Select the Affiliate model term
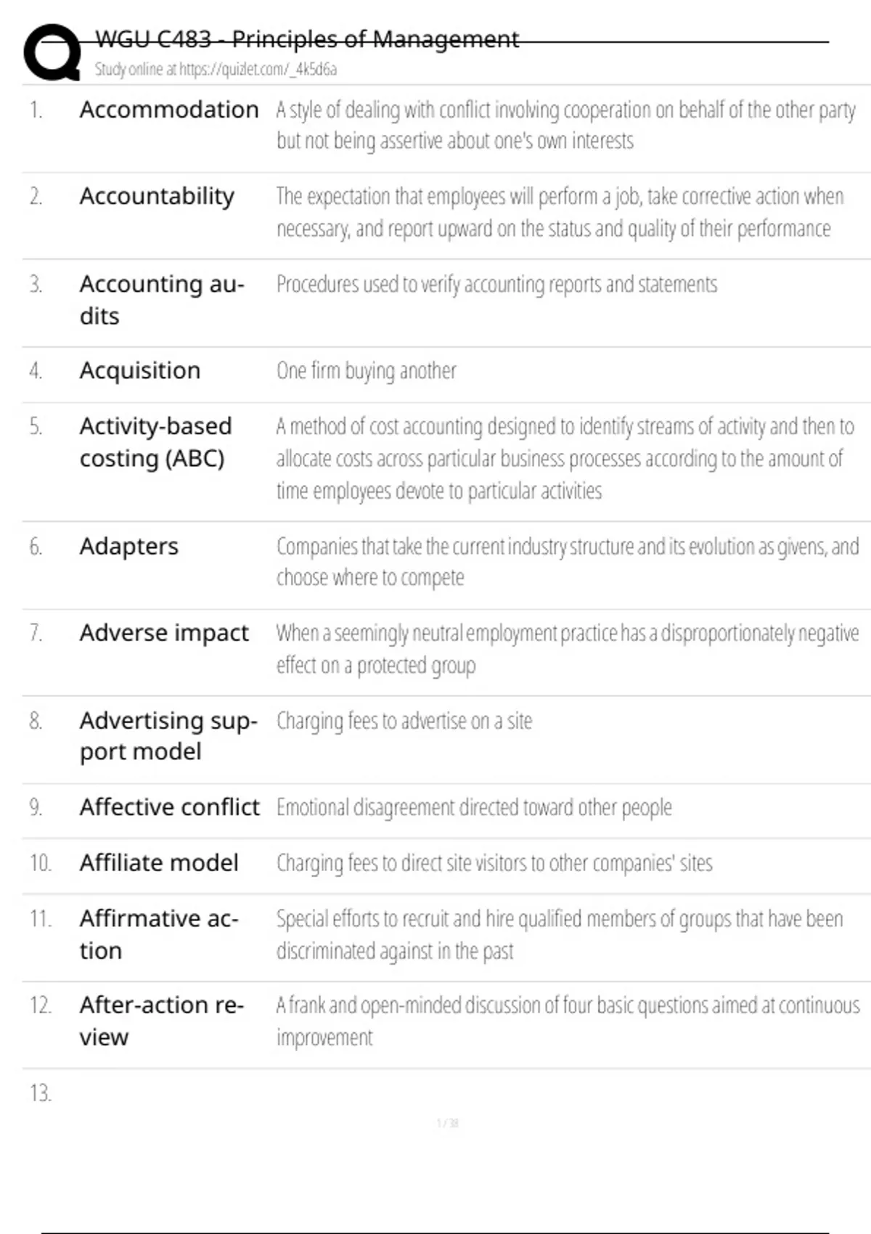The width and height of the screenshot is (871, 1234). pos(159,863)
